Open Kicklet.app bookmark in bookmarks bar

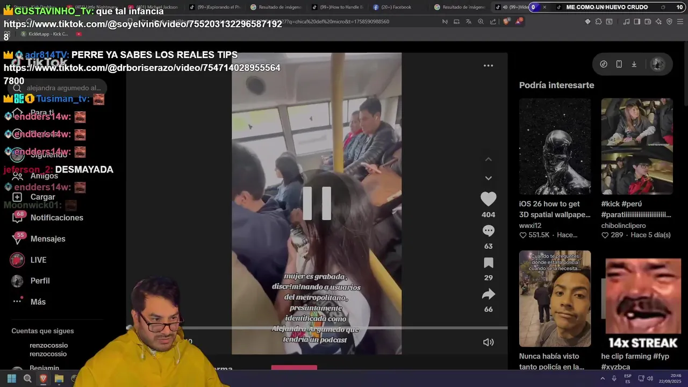pos(44,34)
